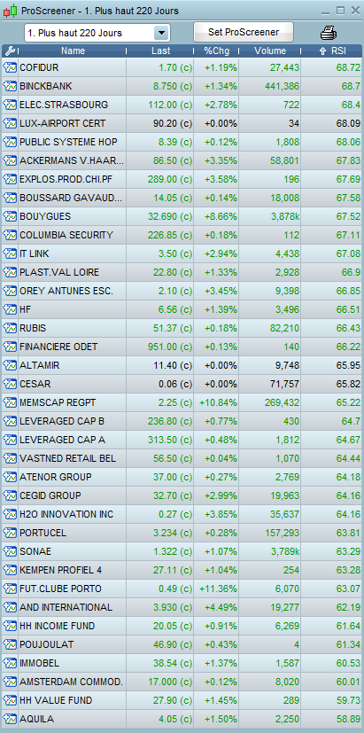The height and width of the screenshot is (733, 364).
Task: Open chart icon for LUX-AIRPORT CERT row
Action: (x=10, y=123)
